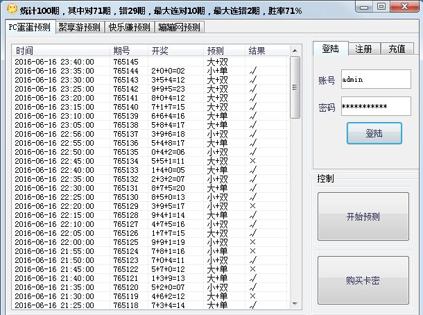Select time 2016-06-16 23:20:00
423x315 pixels.
tap(54, 98)
